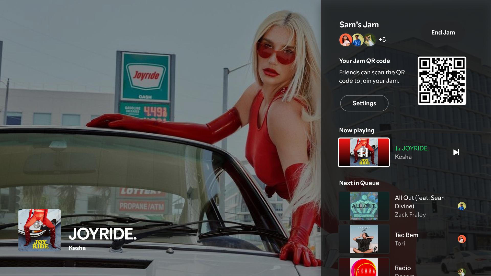
Task: Show the +5 additional Jam participants
Action: pos(382,40)
